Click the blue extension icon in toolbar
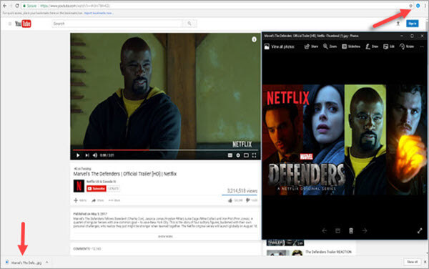 418,6
